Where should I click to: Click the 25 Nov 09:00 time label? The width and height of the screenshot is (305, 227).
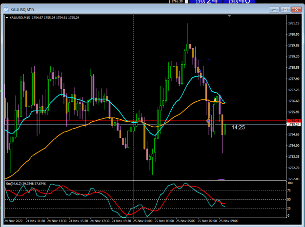[229, 221]
